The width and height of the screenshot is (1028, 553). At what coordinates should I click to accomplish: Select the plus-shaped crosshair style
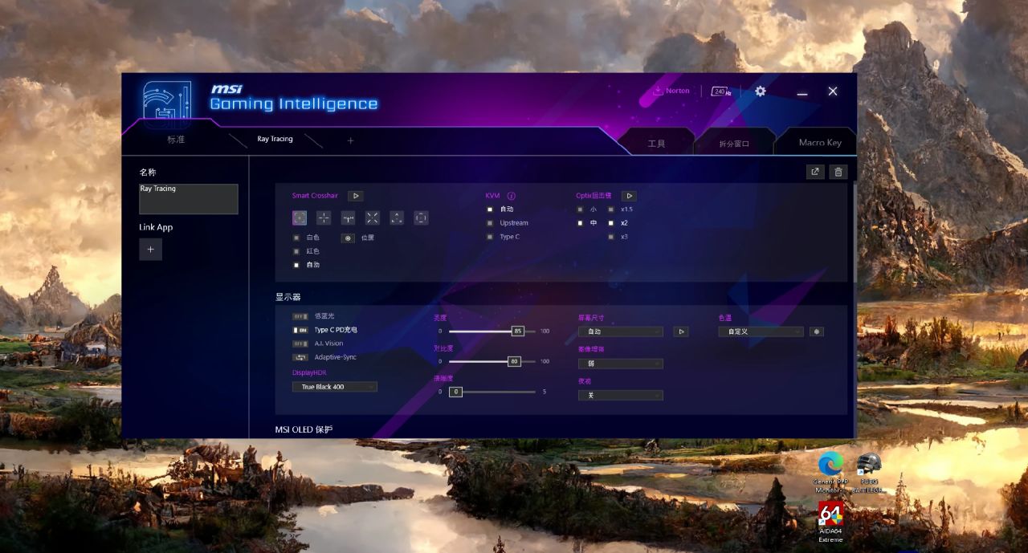point(324,218)
